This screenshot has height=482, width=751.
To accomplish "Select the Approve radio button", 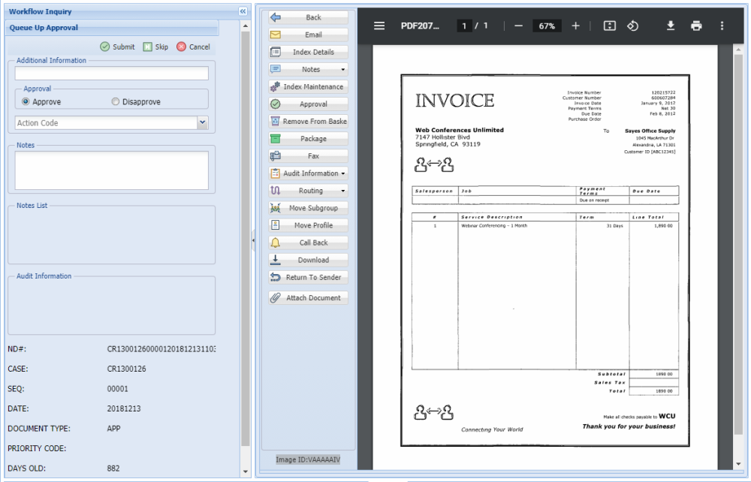I will [26, 101].
